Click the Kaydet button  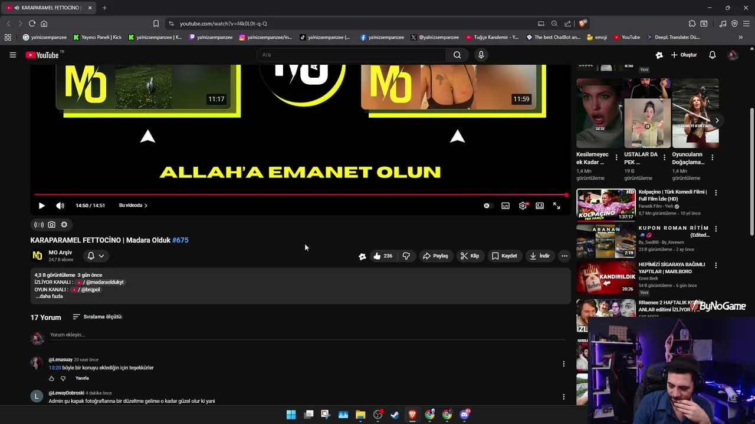pyautogui.click(x=504, y=256)
